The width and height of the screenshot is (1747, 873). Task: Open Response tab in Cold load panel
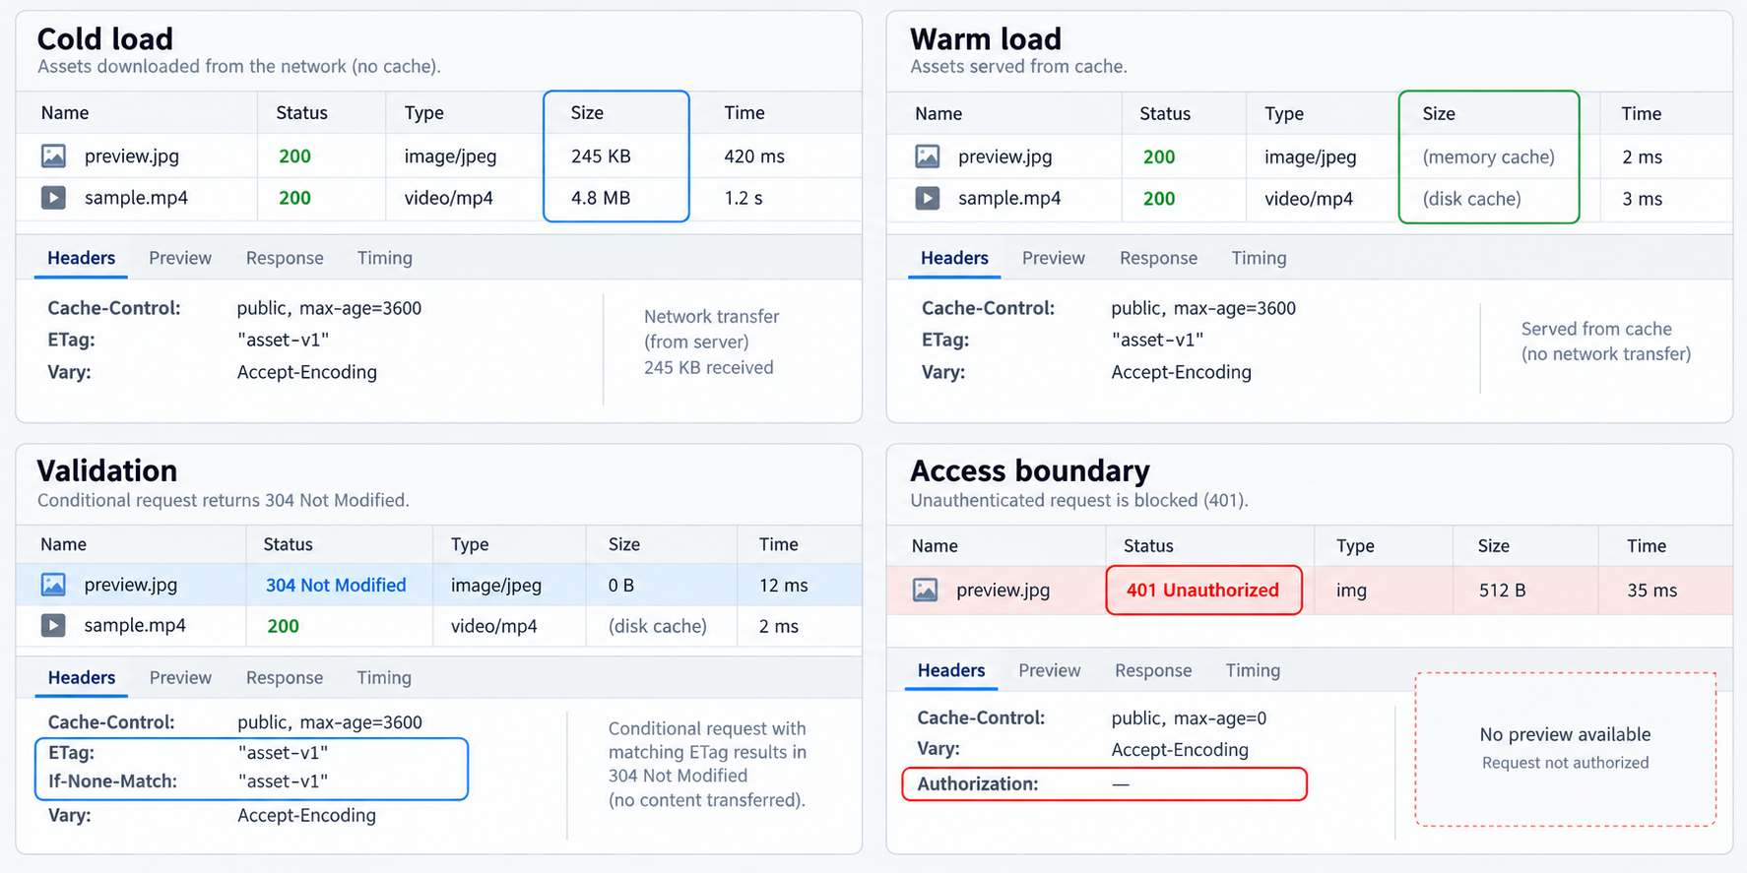tap(285, 258)
